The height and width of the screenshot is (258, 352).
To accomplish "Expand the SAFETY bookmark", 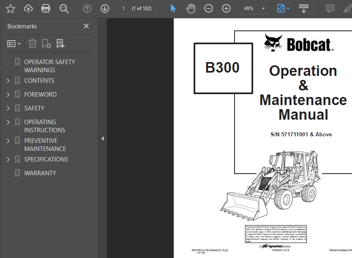I will coord(8,108).
